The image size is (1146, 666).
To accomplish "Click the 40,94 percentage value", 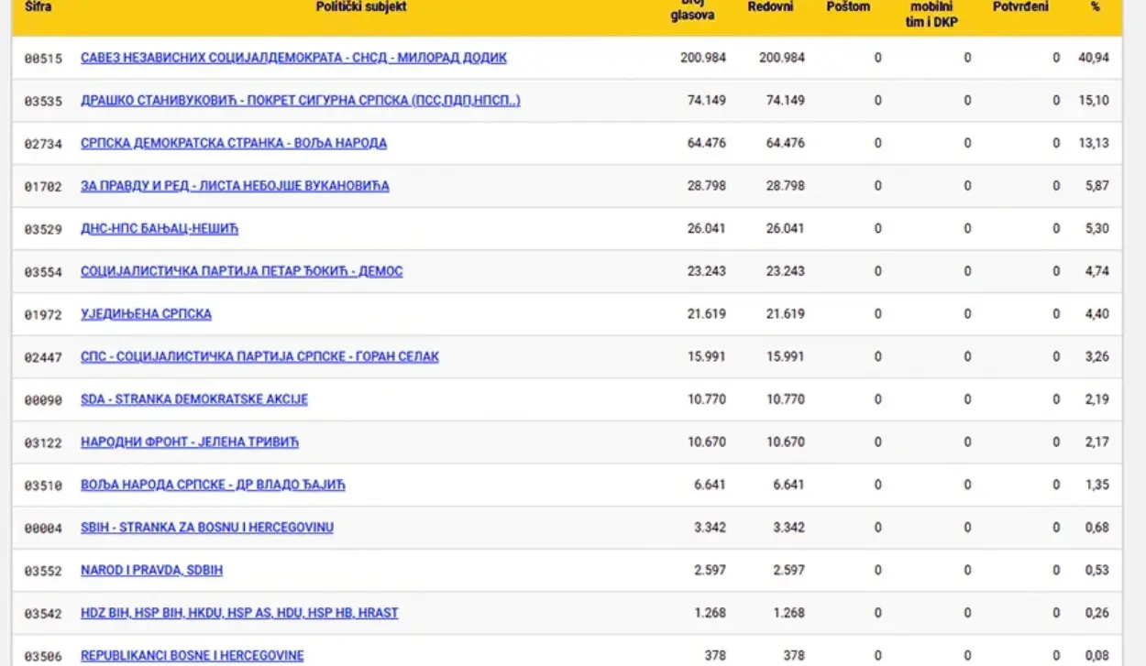I will 1094,58.
